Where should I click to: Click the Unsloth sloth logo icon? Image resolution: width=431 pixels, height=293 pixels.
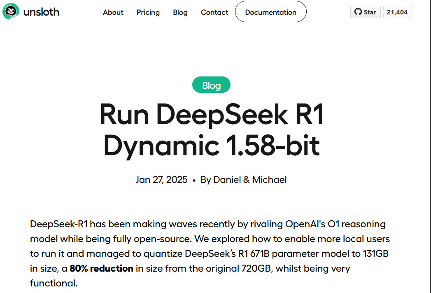point(11,12)
